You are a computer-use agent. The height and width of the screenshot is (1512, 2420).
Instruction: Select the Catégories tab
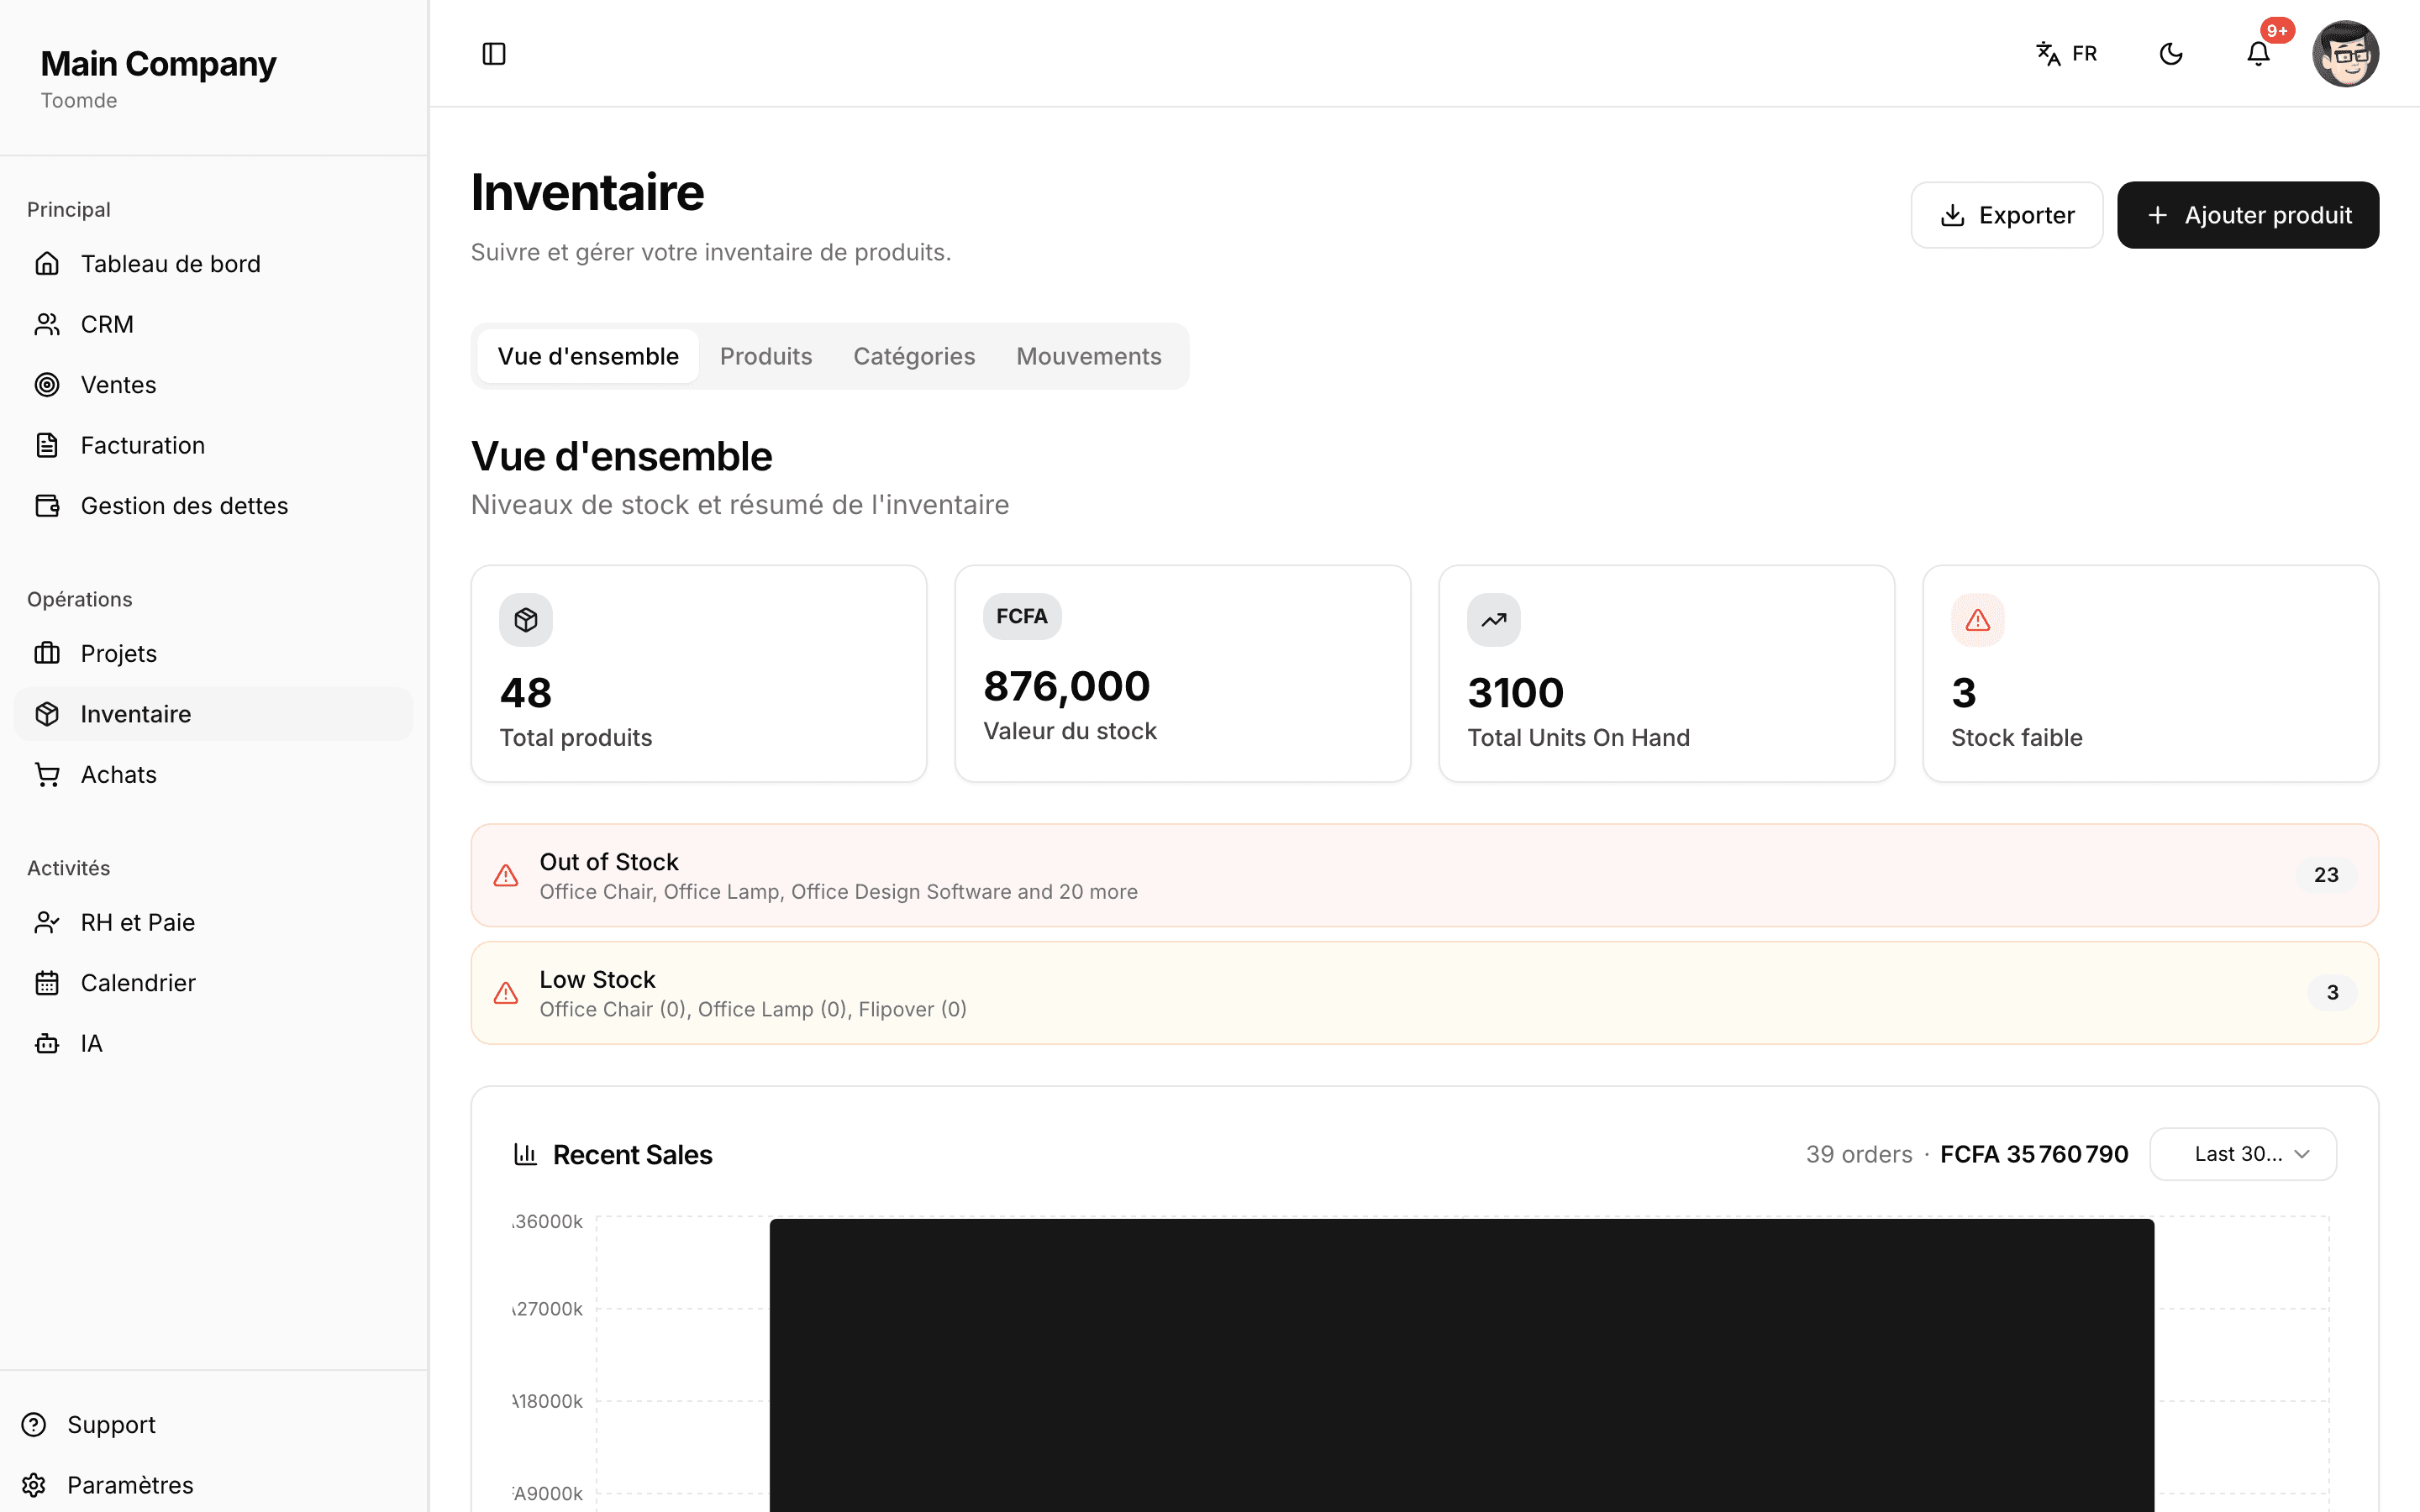point(914,356)
